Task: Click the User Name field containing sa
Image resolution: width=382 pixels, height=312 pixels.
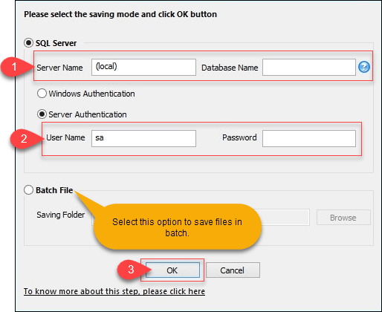Action: click(x=143, y=138)
